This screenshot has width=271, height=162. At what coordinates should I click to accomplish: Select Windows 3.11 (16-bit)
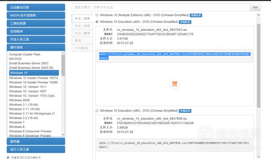[24, 109]
